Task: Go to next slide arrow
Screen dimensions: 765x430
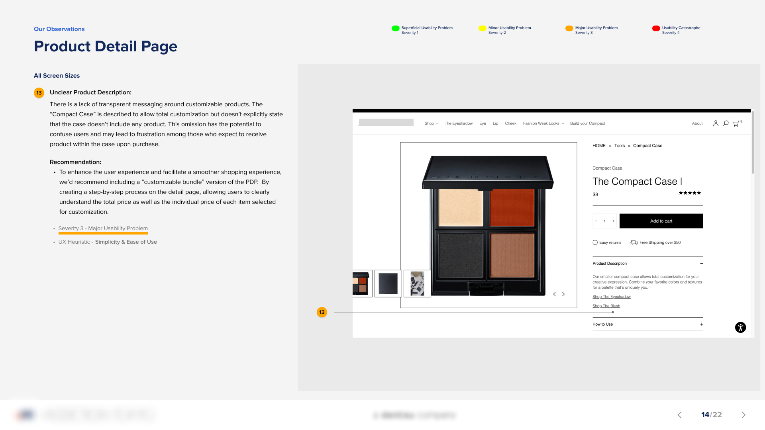Action: pyautogui.click(x=743, y=415)
